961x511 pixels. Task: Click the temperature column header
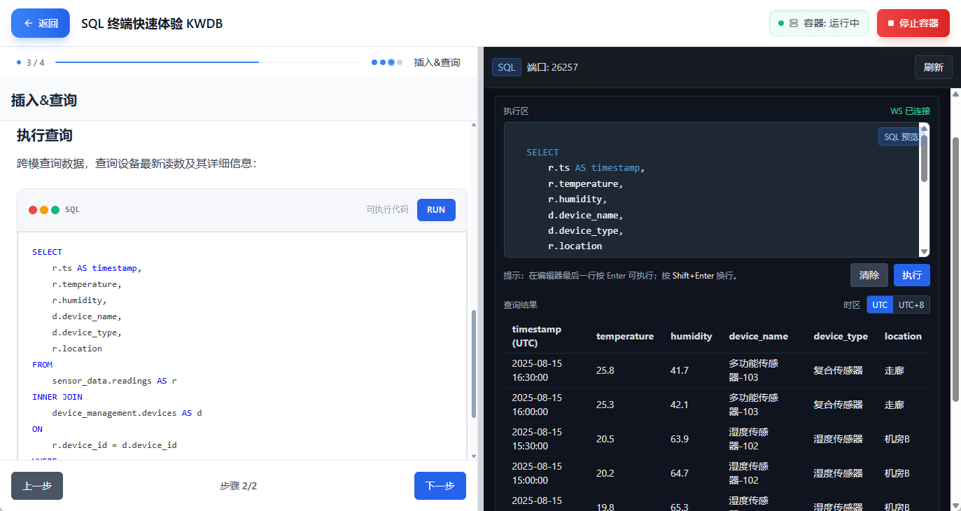(625, 336)
